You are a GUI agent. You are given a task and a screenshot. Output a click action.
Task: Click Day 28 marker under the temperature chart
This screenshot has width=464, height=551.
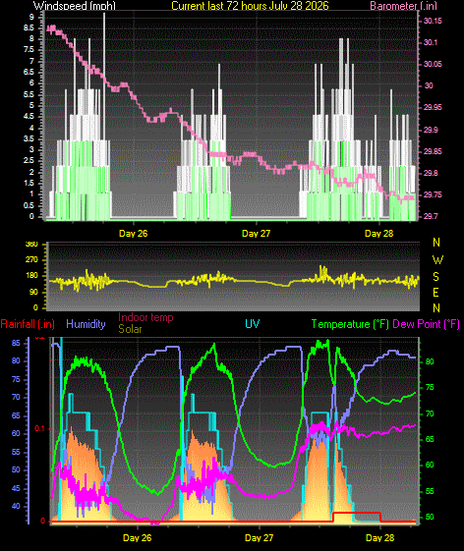[379, 537]
